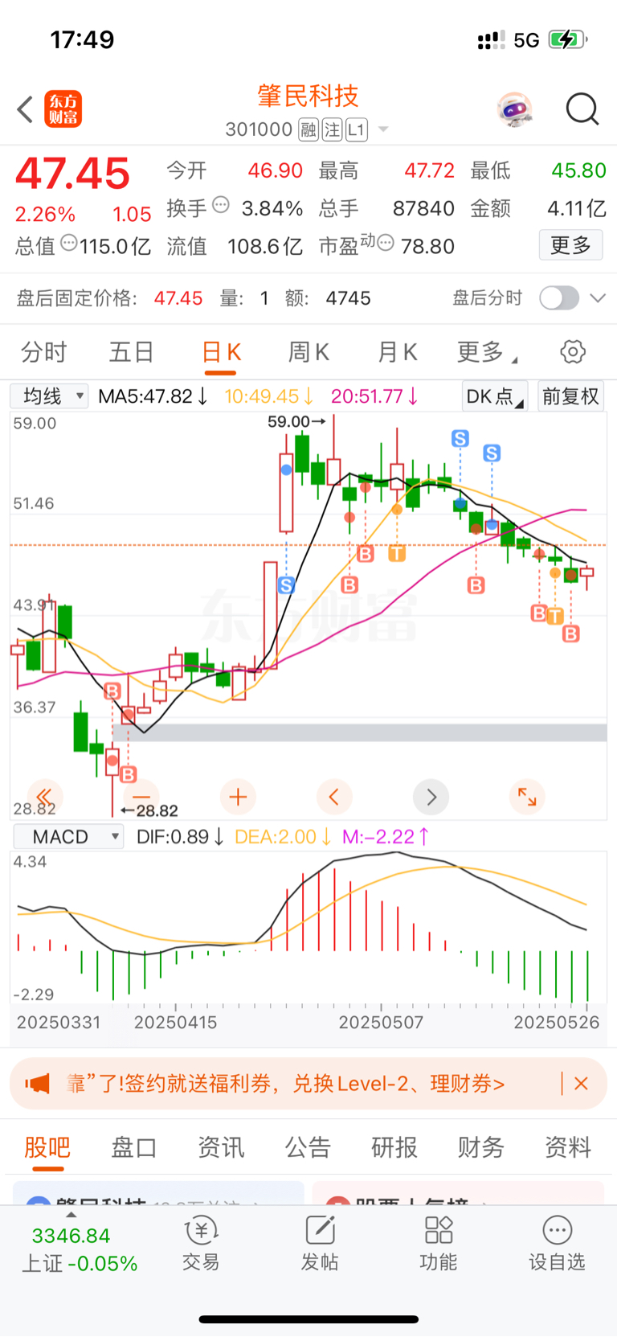Jump to earliest with double-left arrows

[x=44, y=797]
